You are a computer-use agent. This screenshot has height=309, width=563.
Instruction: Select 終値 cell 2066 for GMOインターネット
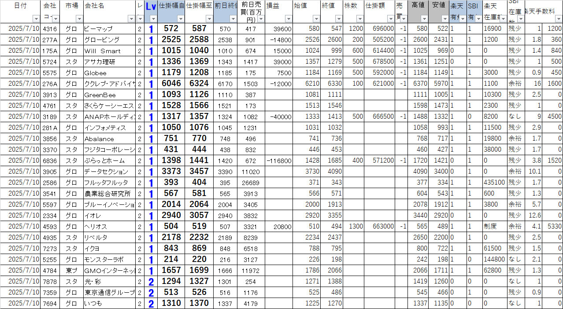tap(332, 270)
